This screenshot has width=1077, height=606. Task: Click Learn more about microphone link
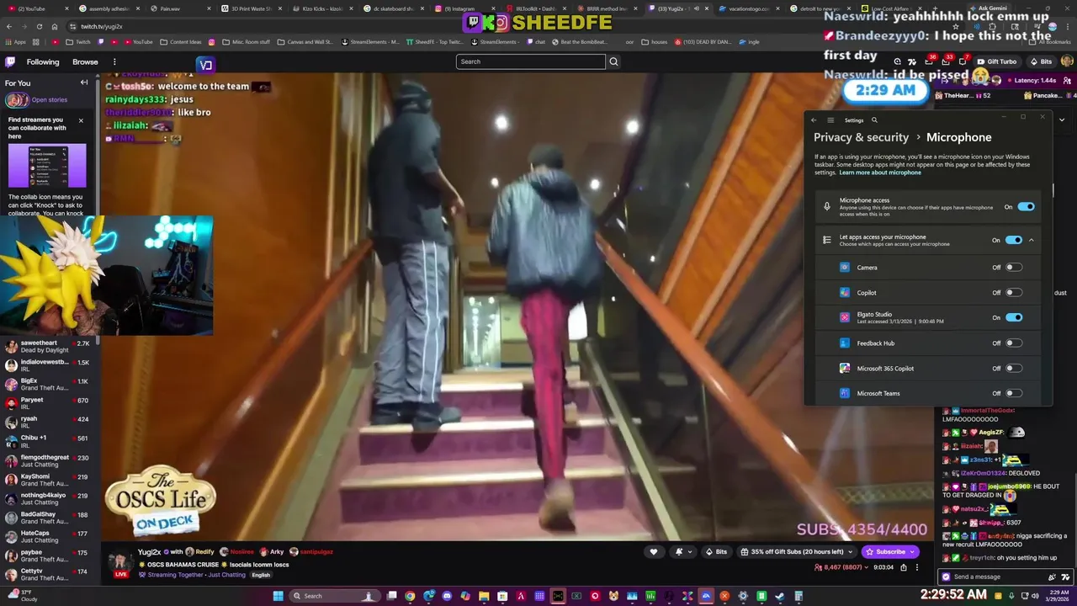tap(880, 173)
